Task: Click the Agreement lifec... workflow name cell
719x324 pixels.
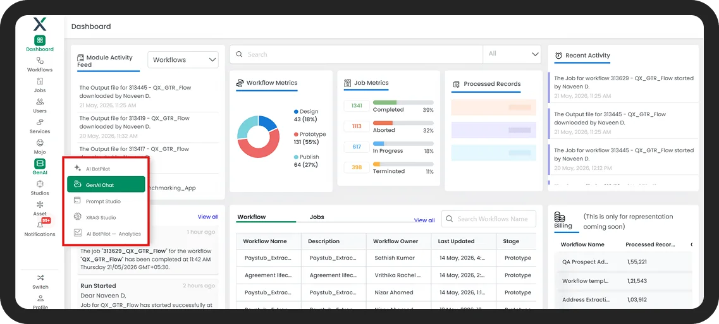Action: [267, 275]
